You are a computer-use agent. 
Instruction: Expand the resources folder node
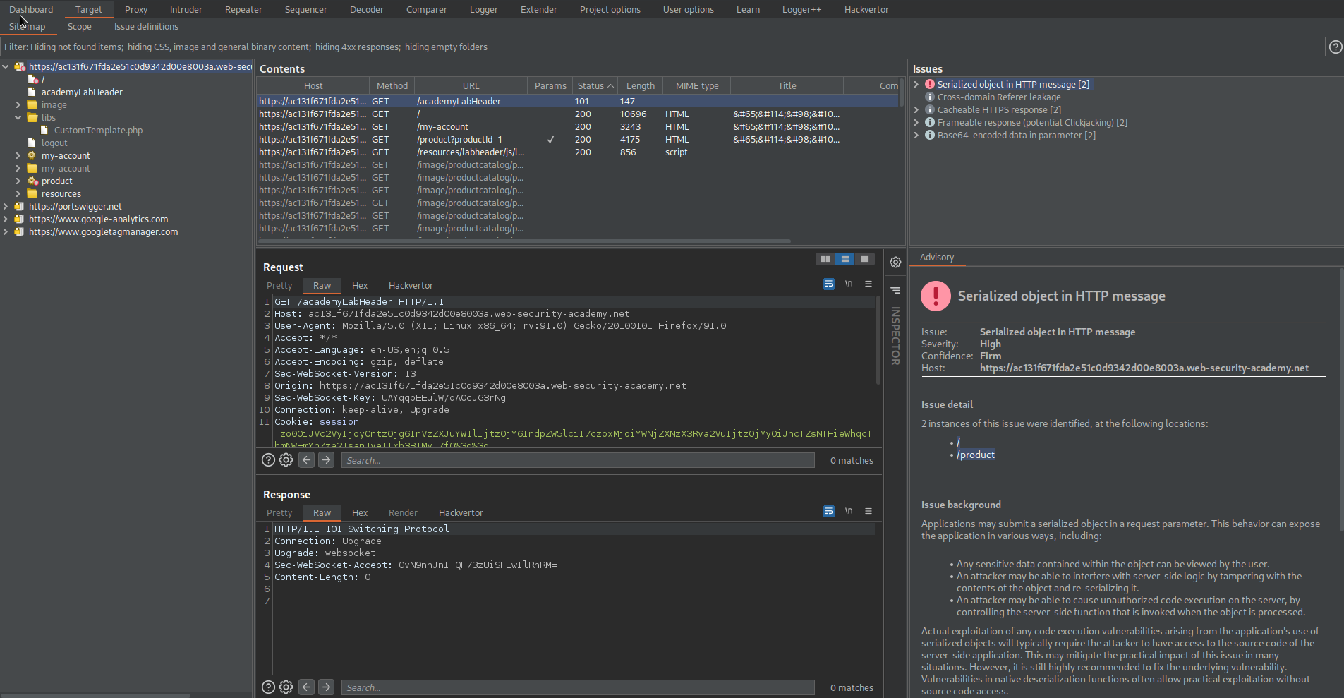tap(18, 193)
